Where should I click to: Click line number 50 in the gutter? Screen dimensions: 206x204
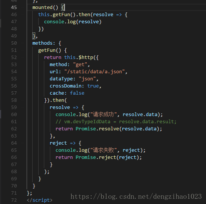pos(14,43)
